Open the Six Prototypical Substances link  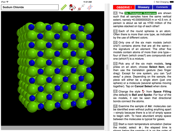coord(140,13)
